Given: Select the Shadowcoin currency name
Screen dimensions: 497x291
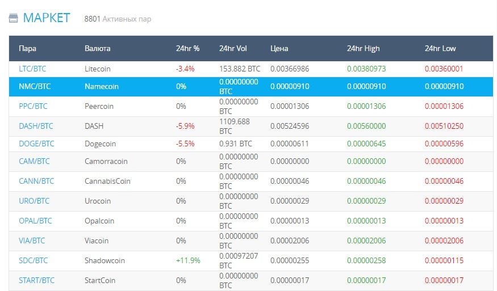Looking at the screenshot, I should point(105,260).
